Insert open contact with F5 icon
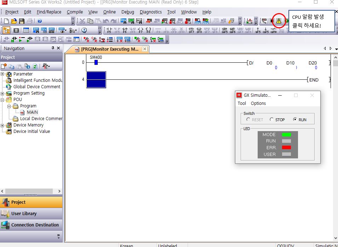Screen dimensions: 338x247 [x=109, y=30]
